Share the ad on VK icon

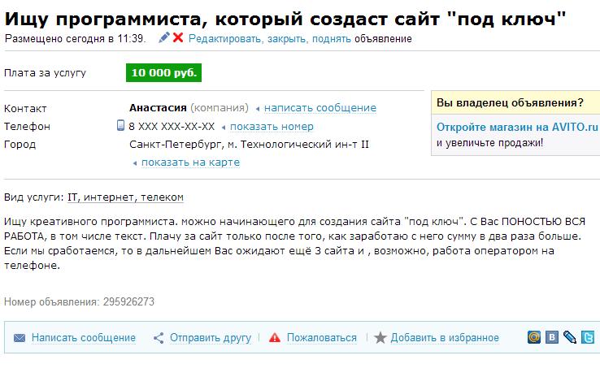[552, 337]
